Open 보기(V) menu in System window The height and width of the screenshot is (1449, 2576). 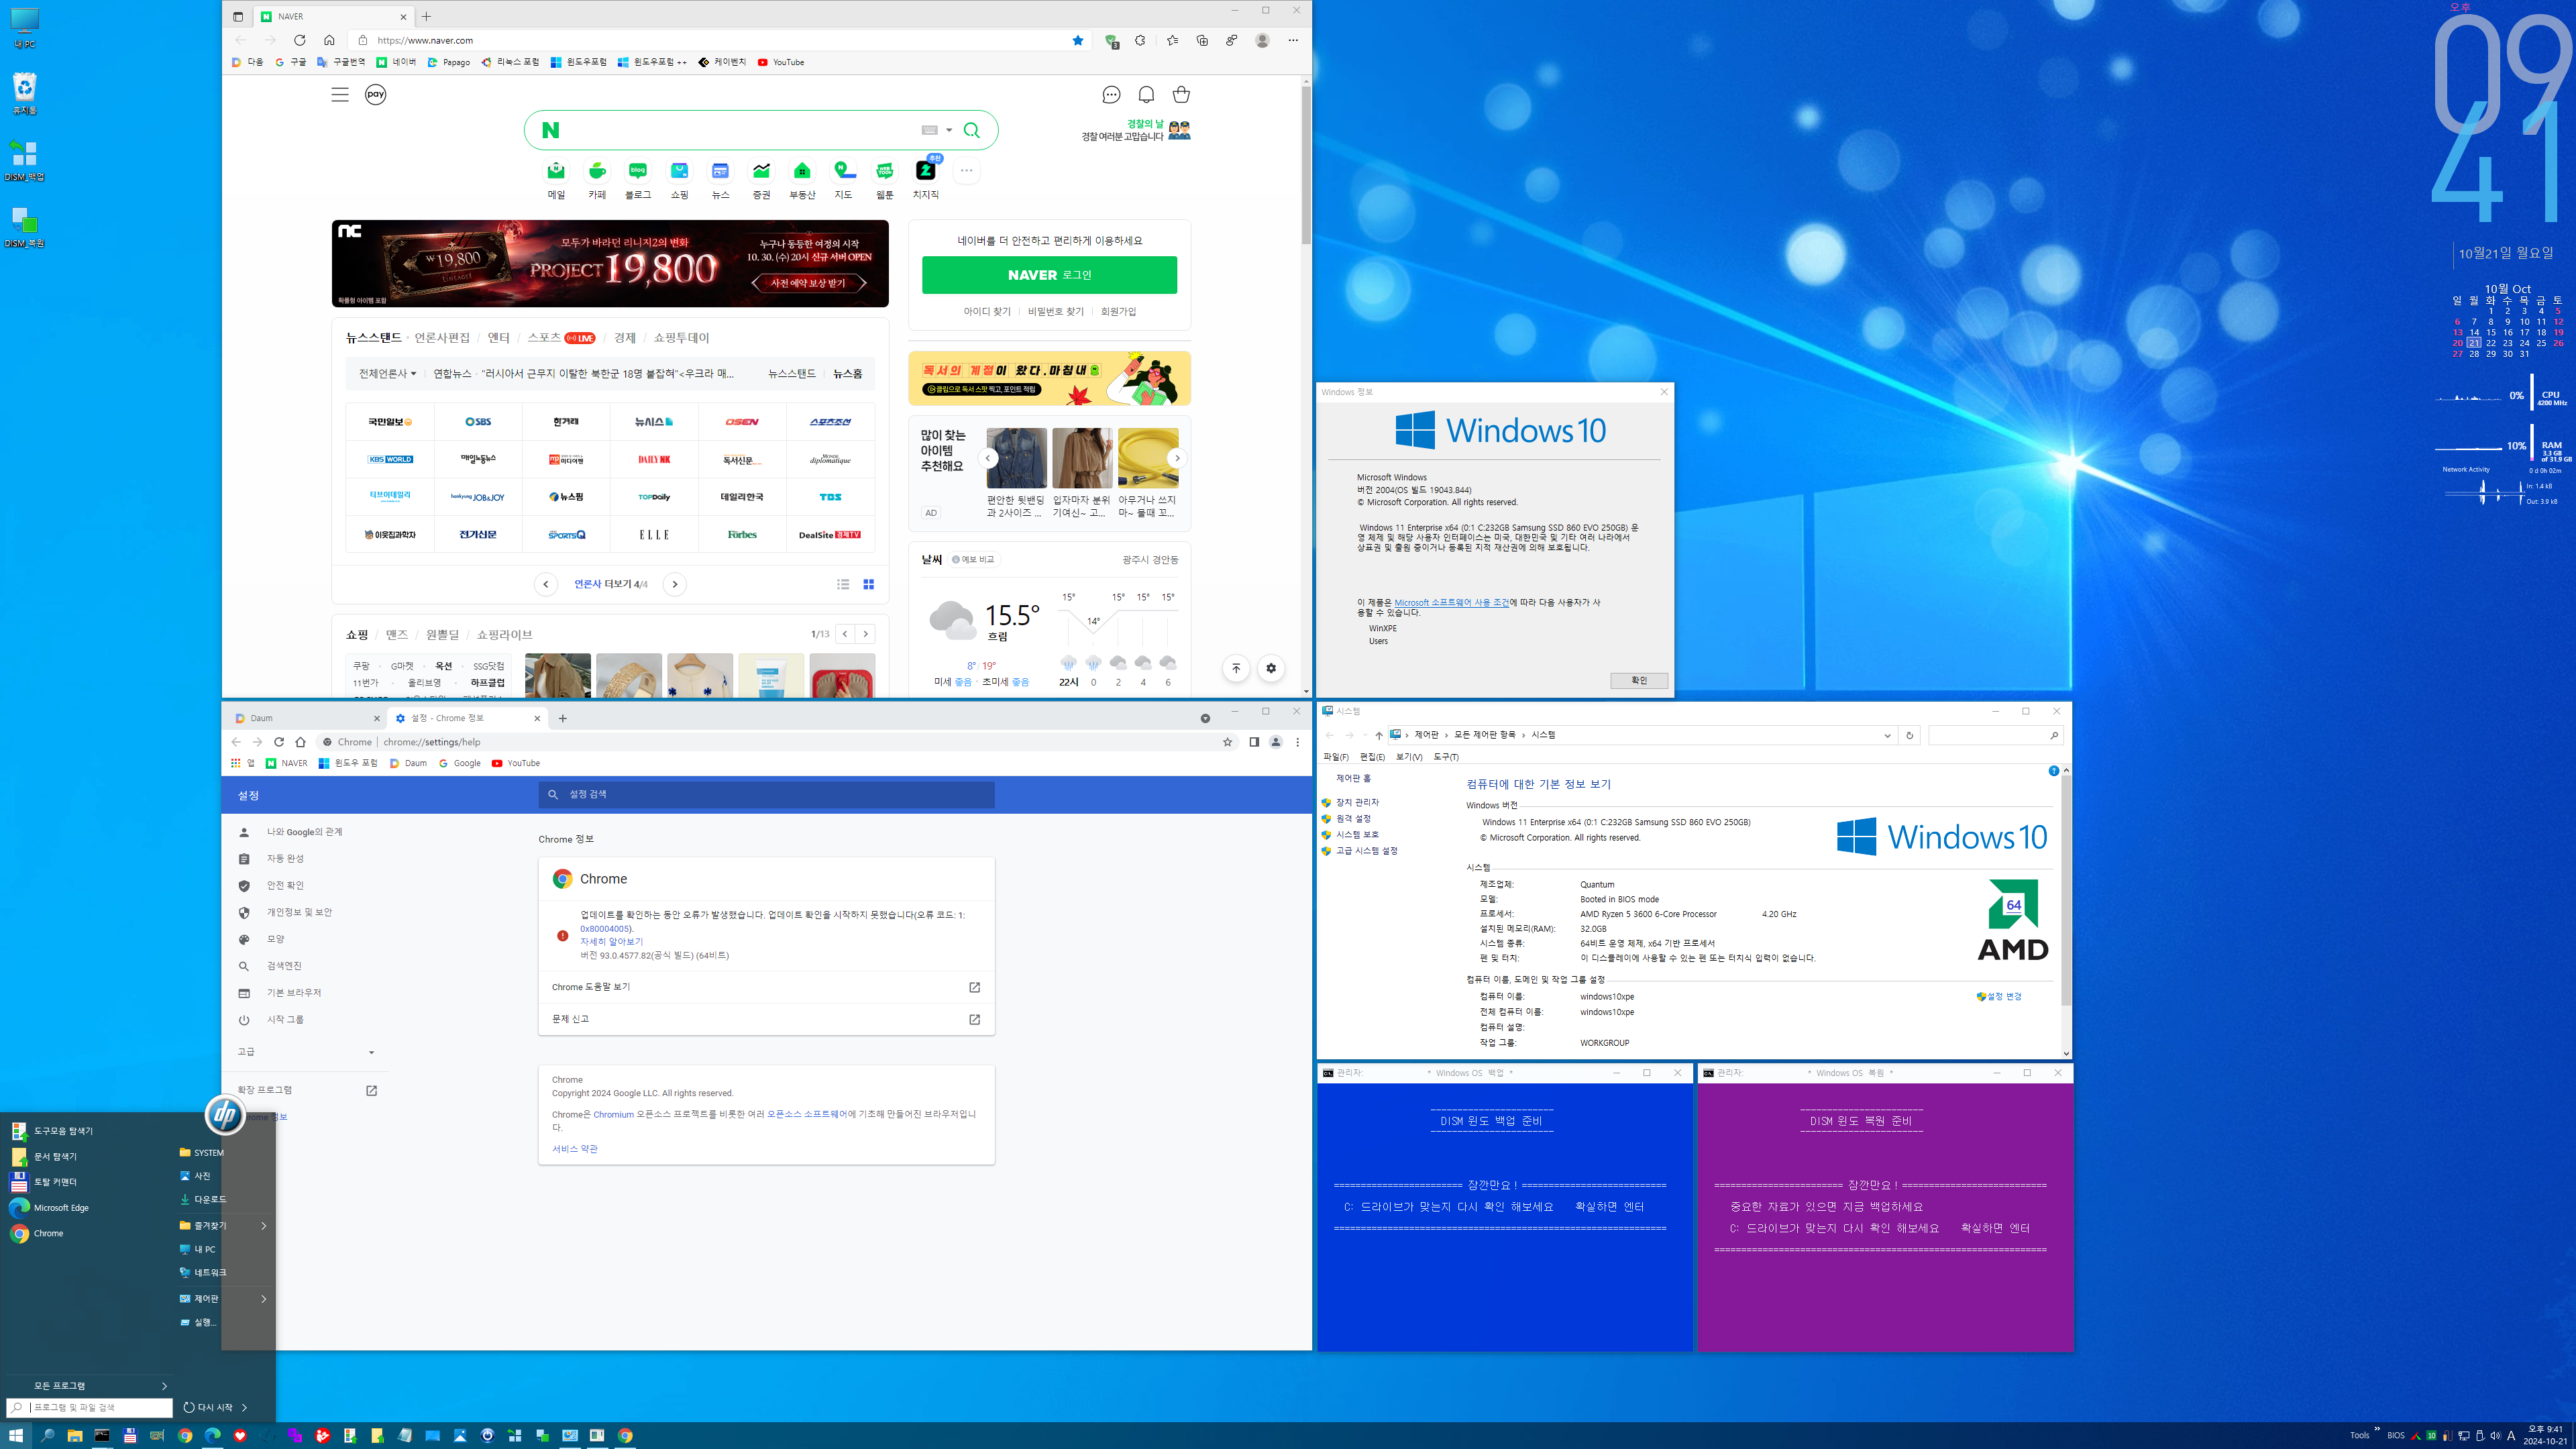1409,757
